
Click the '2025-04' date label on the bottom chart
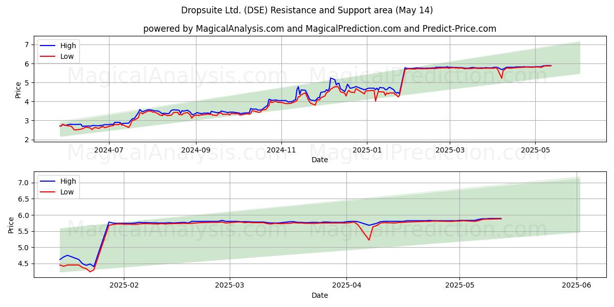click(x=347, y=286)
